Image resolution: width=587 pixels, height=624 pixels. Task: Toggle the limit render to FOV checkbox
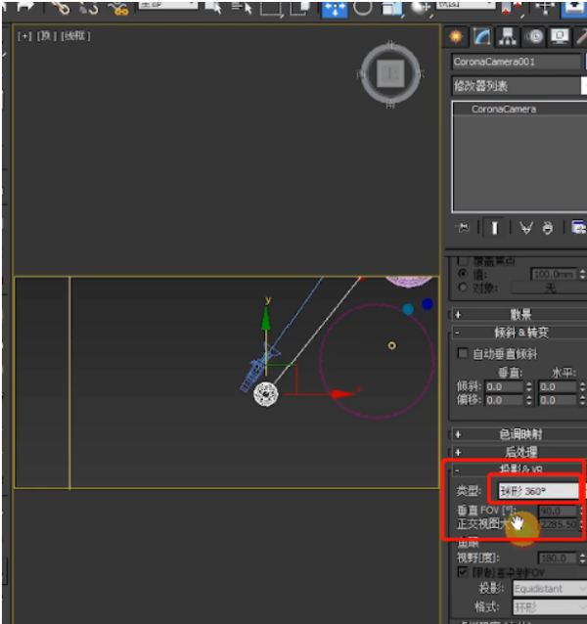(x=463, y=572)
